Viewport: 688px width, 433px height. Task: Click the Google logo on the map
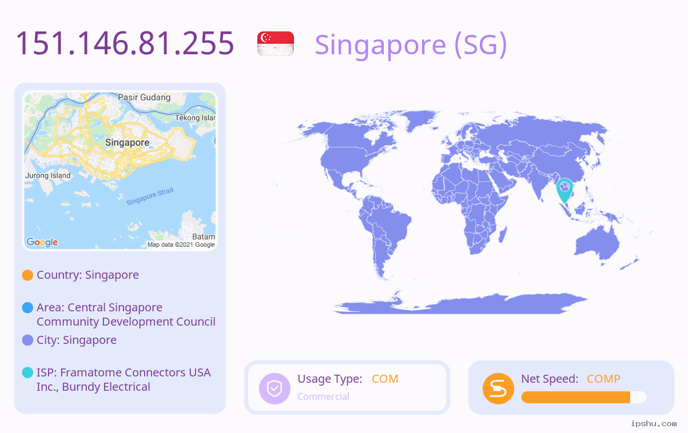point(42,242)
